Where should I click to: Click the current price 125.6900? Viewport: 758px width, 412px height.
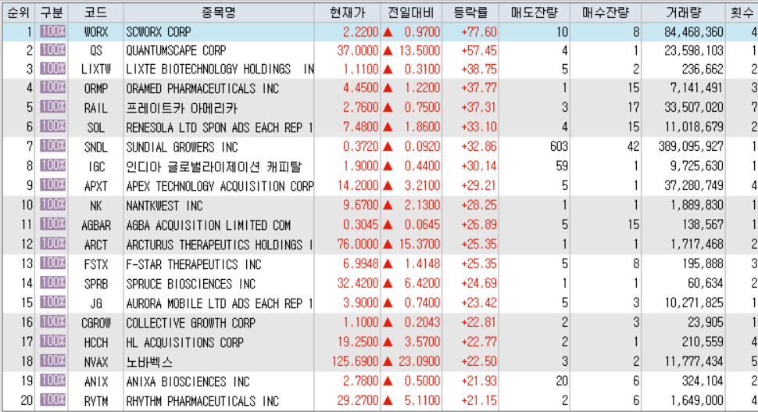tap(355, 362)
